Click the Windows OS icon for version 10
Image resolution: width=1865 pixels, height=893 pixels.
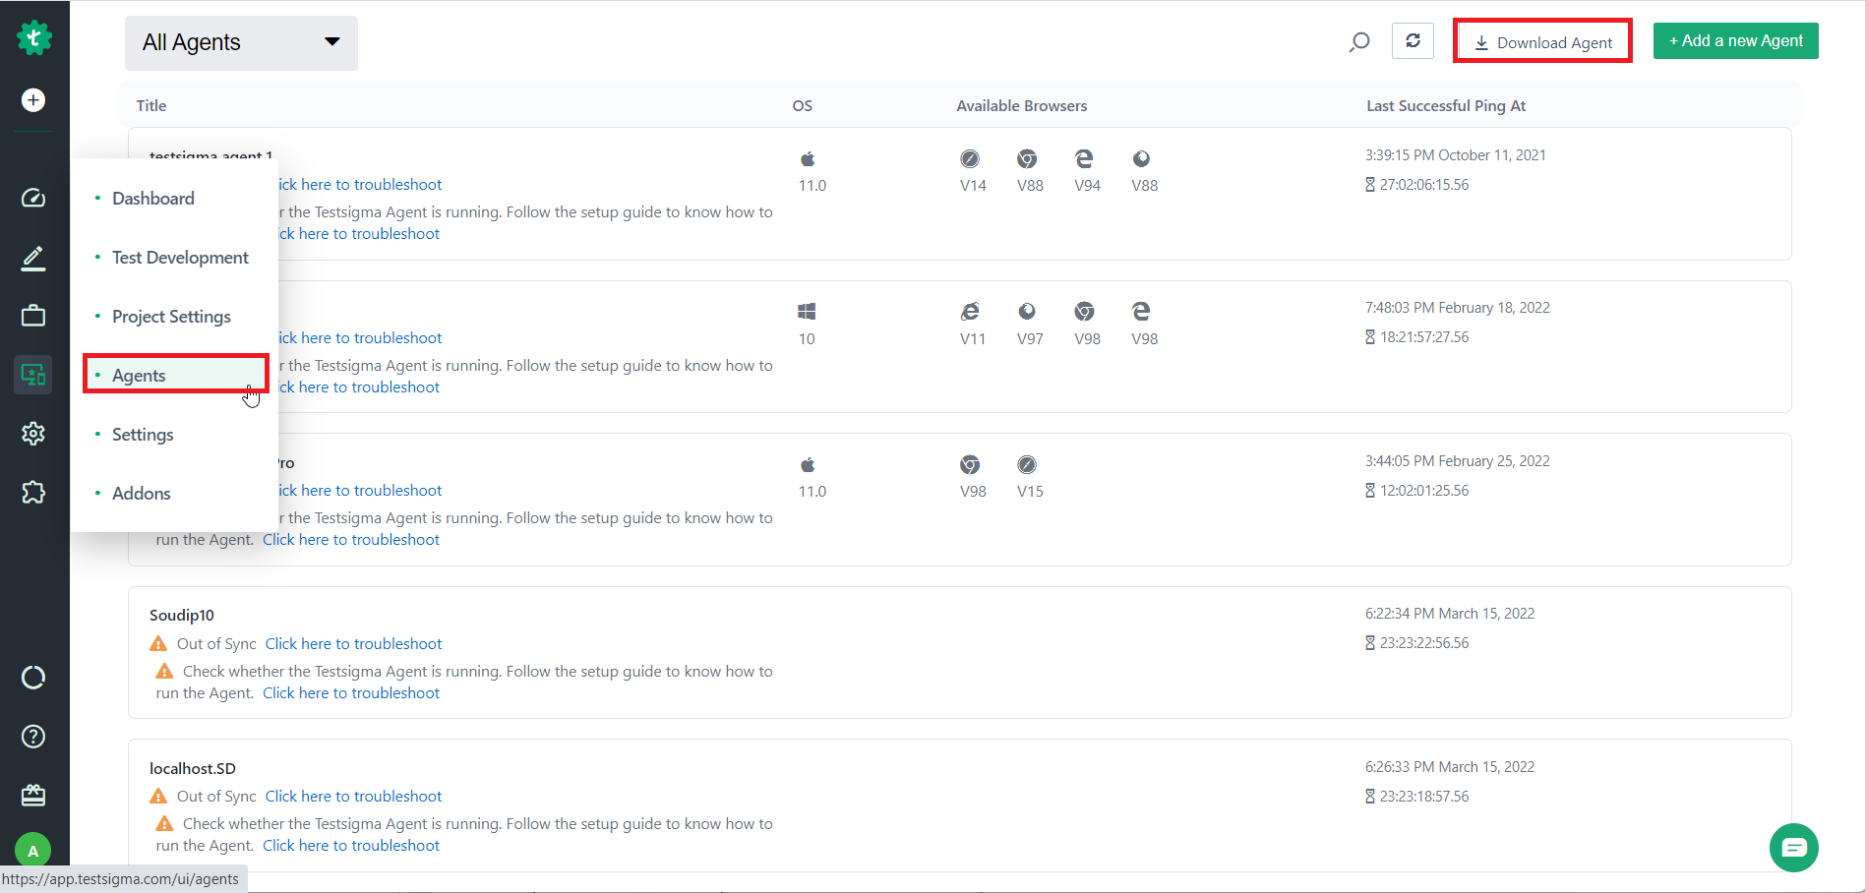(x=807, y=312)
